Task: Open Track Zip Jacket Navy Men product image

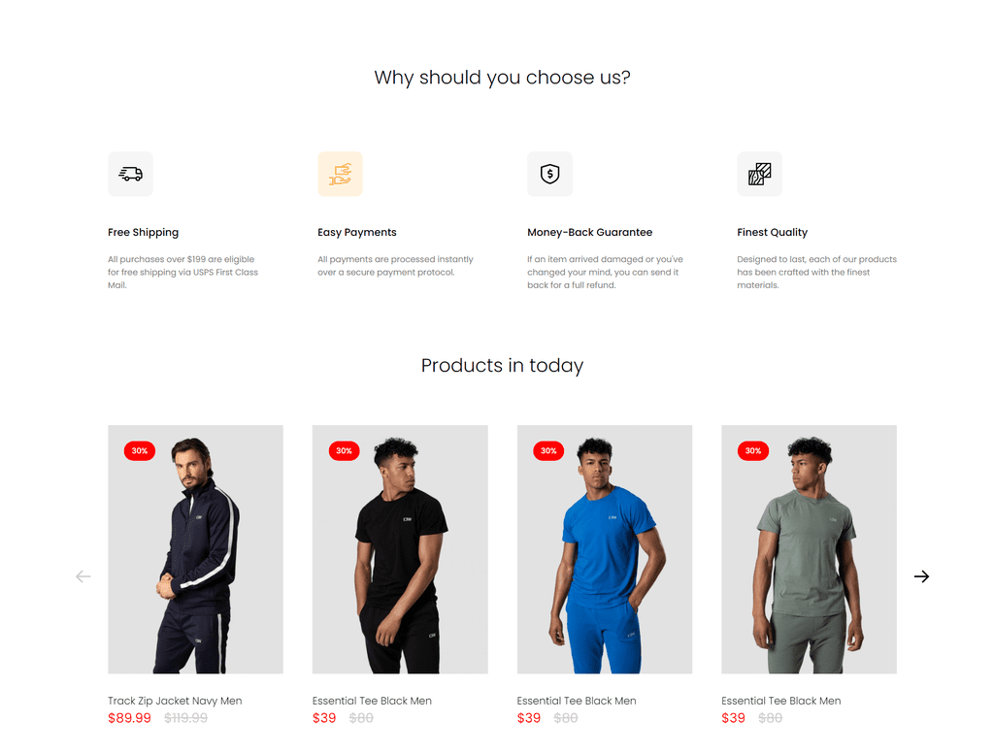Action: (x=195, y=548)
